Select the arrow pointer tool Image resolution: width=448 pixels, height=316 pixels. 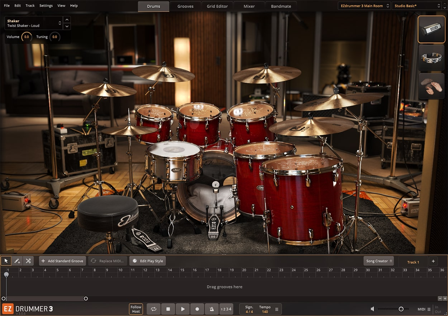[x=6, y=261]
